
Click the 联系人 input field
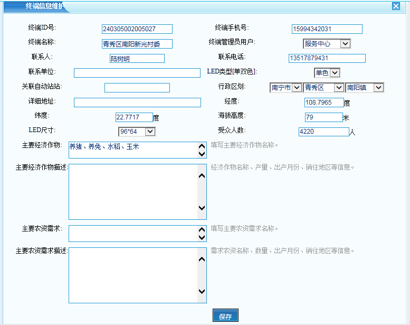point(137,59)
